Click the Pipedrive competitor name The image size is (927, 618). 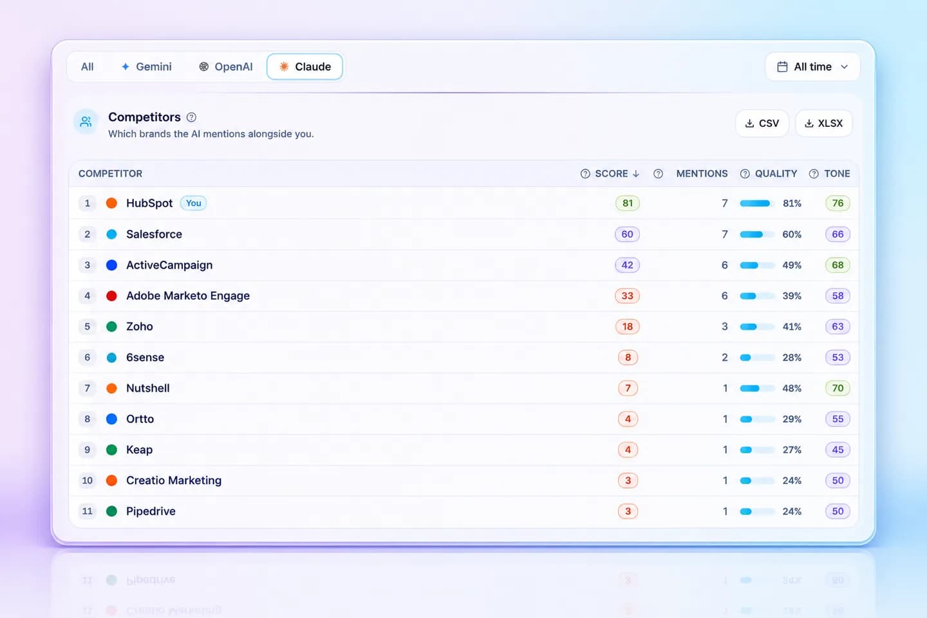click(151, 511)
